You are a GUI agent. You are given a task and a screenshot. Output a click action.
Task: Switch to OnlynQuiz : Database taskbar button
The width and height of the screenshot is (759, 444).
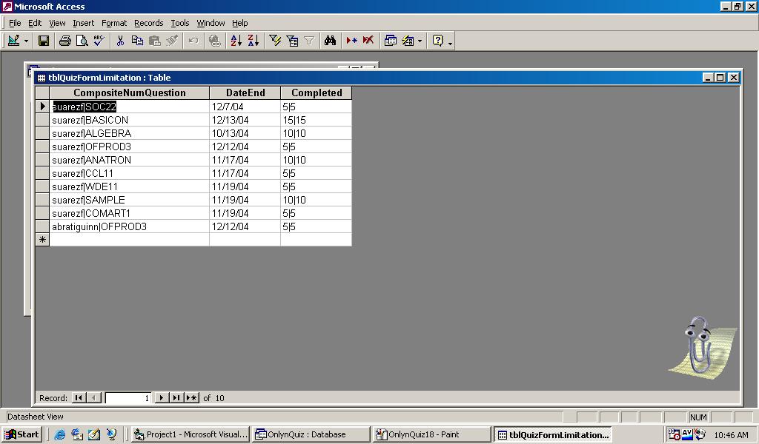click(x=311, y=434)
